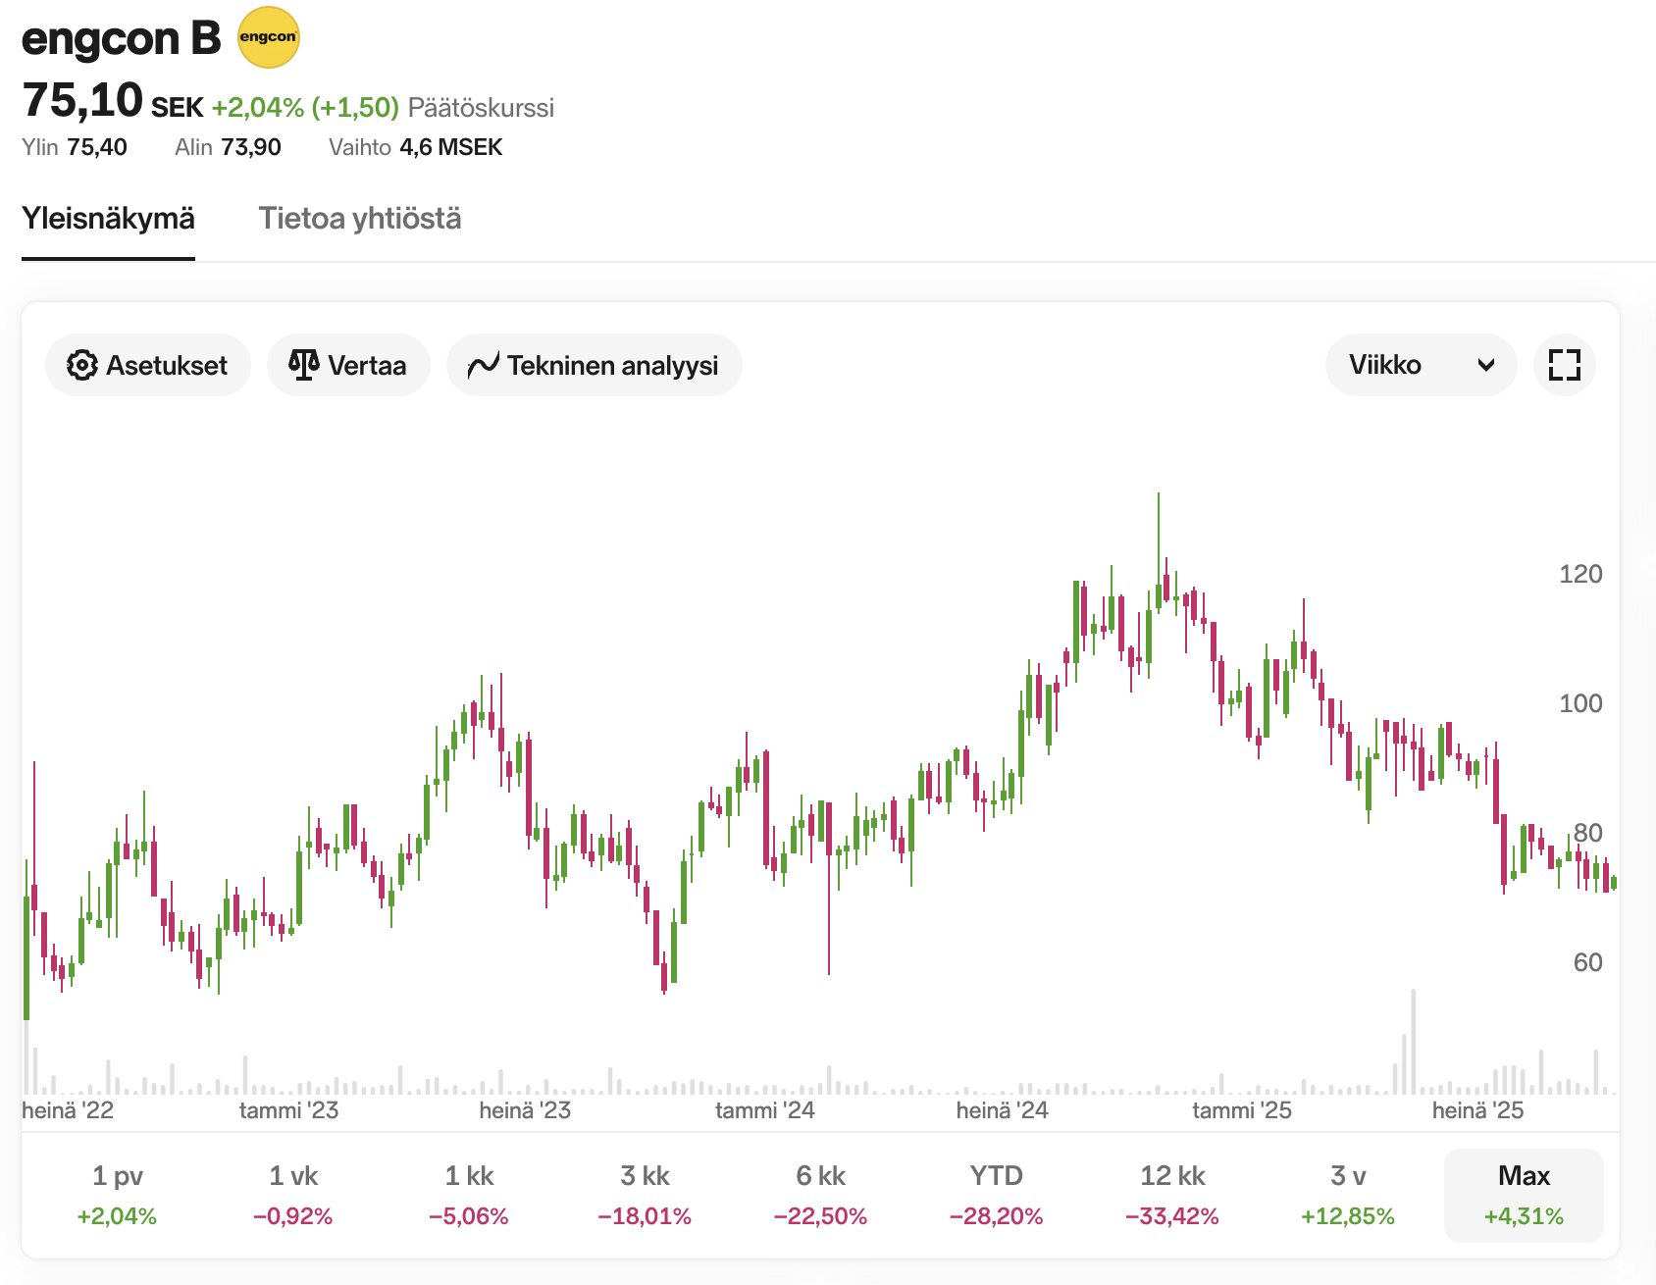Open the Asetukset settings button
Viewport: 1656px width, 1285px height.
coord(148,365)
